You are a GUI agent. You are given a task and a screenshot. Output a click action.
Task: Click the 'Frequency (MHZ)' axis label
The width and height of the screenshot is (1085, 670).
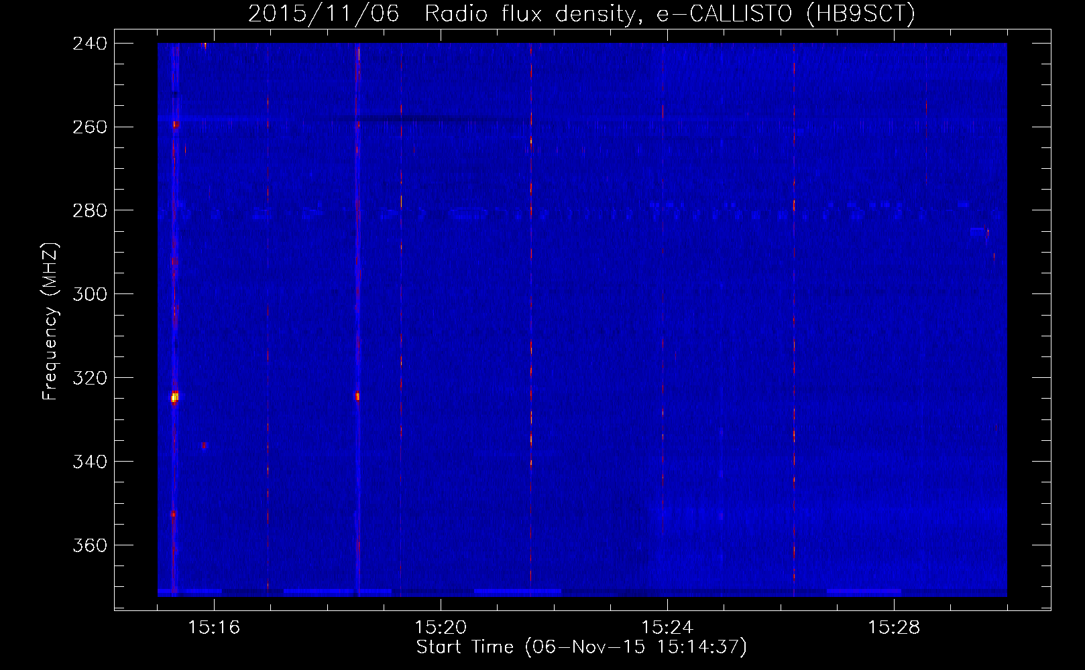tap(50, 322)
